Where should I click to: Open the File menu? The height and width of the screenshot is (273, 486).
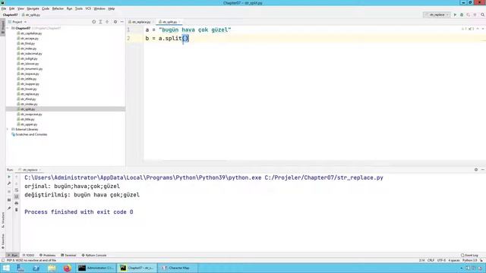click(x=4, y=8)
